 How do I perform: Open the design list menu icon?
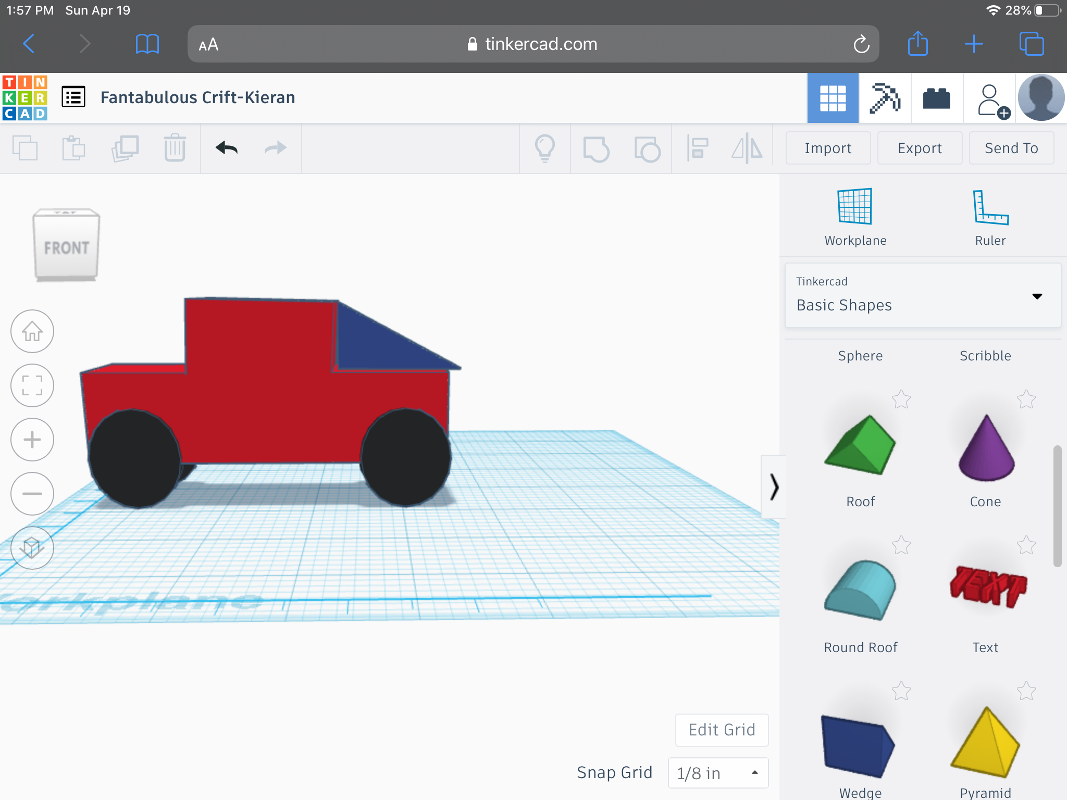click(x=73, y=97)
